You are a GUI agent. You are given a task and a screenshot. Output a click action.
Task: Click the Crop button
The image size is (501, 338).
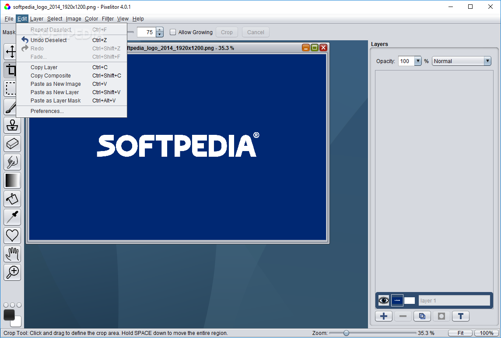[x=227, y=32]
